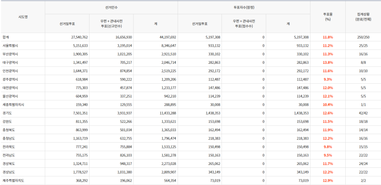381x185 pixels.
Task: Click Daegu's value 2,046,714
Action: pyautogui.click(x=169, y=63)
